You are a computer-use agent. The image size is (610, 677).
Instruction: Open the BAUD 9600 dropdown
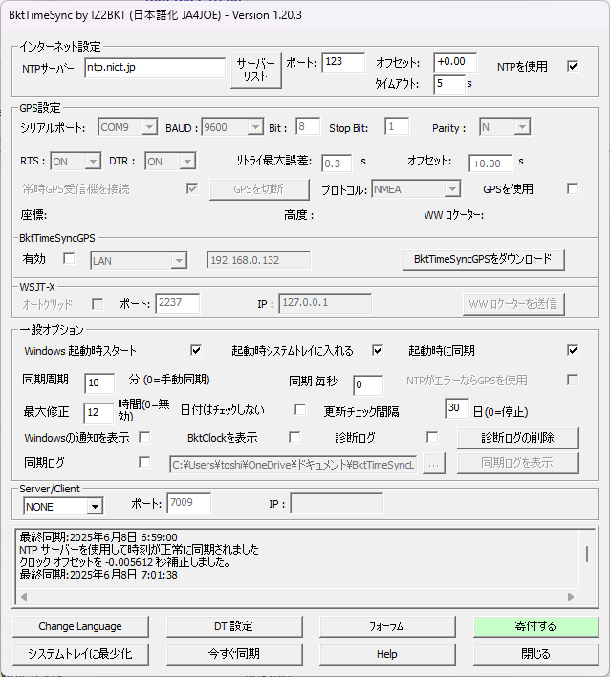tap(232, 127)
